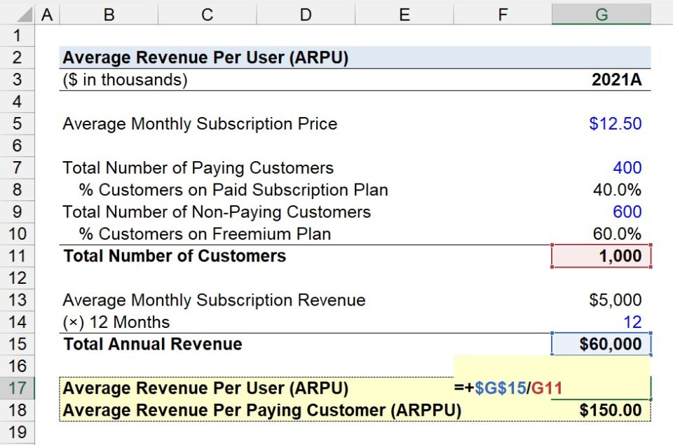Select the $5,000 Monthly Subscription Revenue cell

click(601, 299)
